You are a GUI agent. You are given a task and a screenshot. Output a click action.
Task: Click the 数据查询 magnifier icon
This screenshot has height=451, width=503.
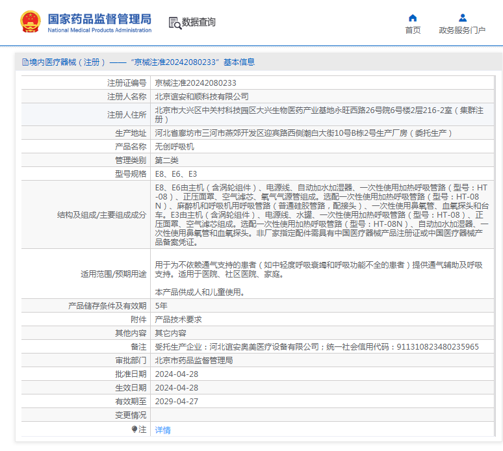click(174, 23)
